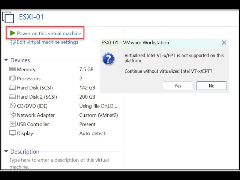Select the ESXI-01 title text

click(x=31, y=17)
